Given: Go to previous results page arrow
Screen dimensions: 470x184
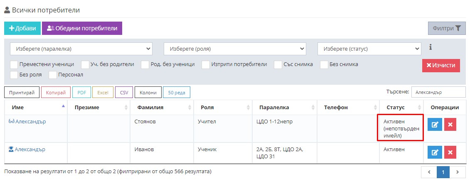Looking at the screenshot, I should point(429,172).
